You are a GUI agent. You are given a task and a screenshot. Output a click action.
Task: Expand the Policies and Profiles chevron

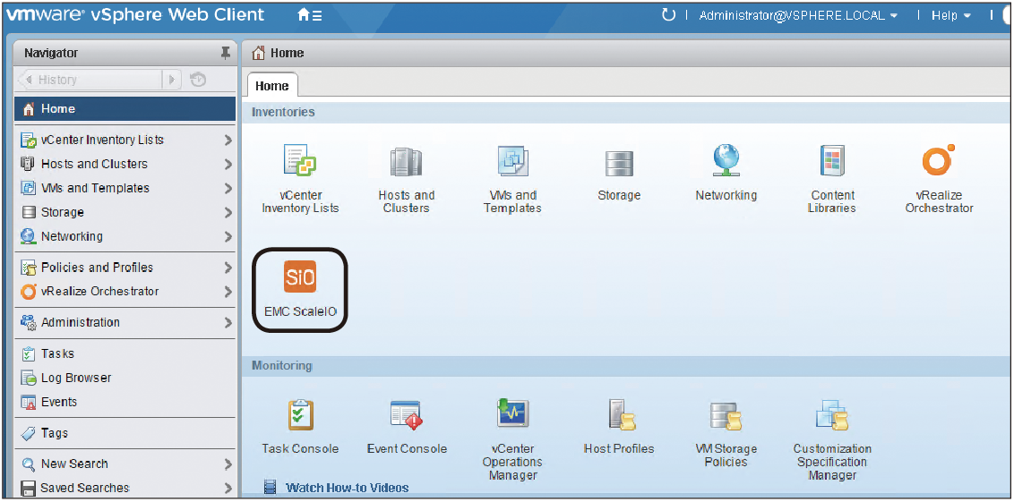(x=228, y=268)
